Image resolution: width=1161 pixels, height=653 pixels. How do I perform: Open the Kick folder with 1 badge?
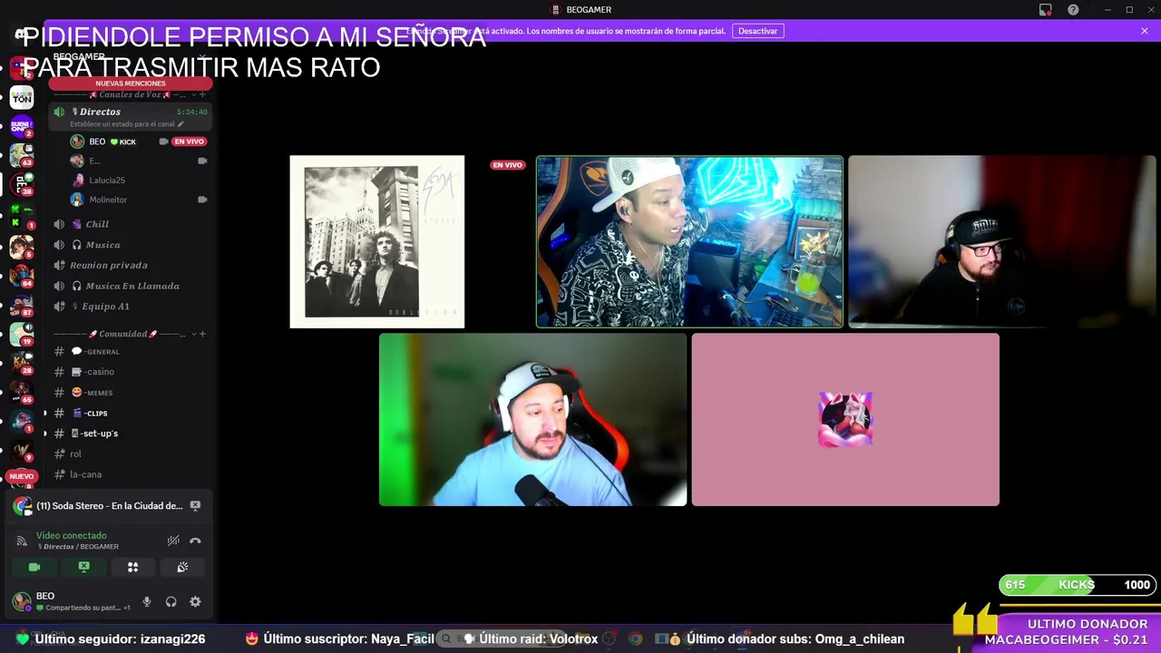click(21, 216)
